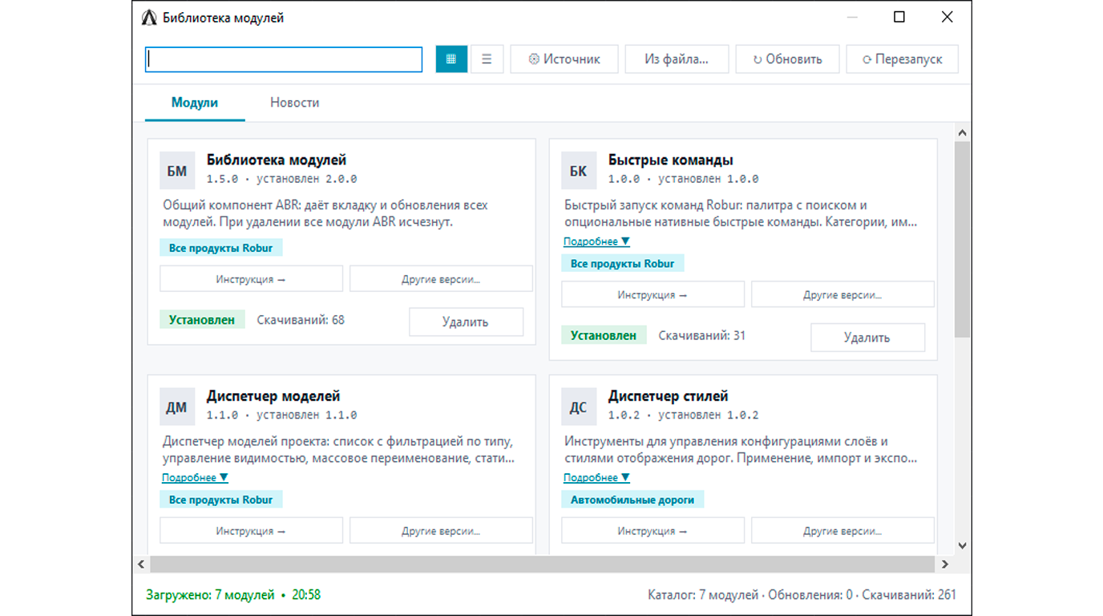Click the scroll right arrow
Screen dimensions: 1103x616
click(x=944, y=564)
